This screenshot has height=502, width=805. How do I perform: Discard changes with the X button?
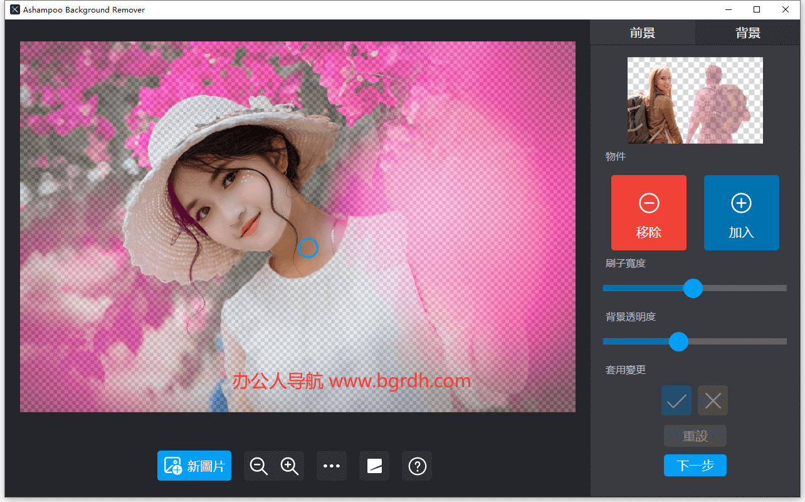[712, 400]
